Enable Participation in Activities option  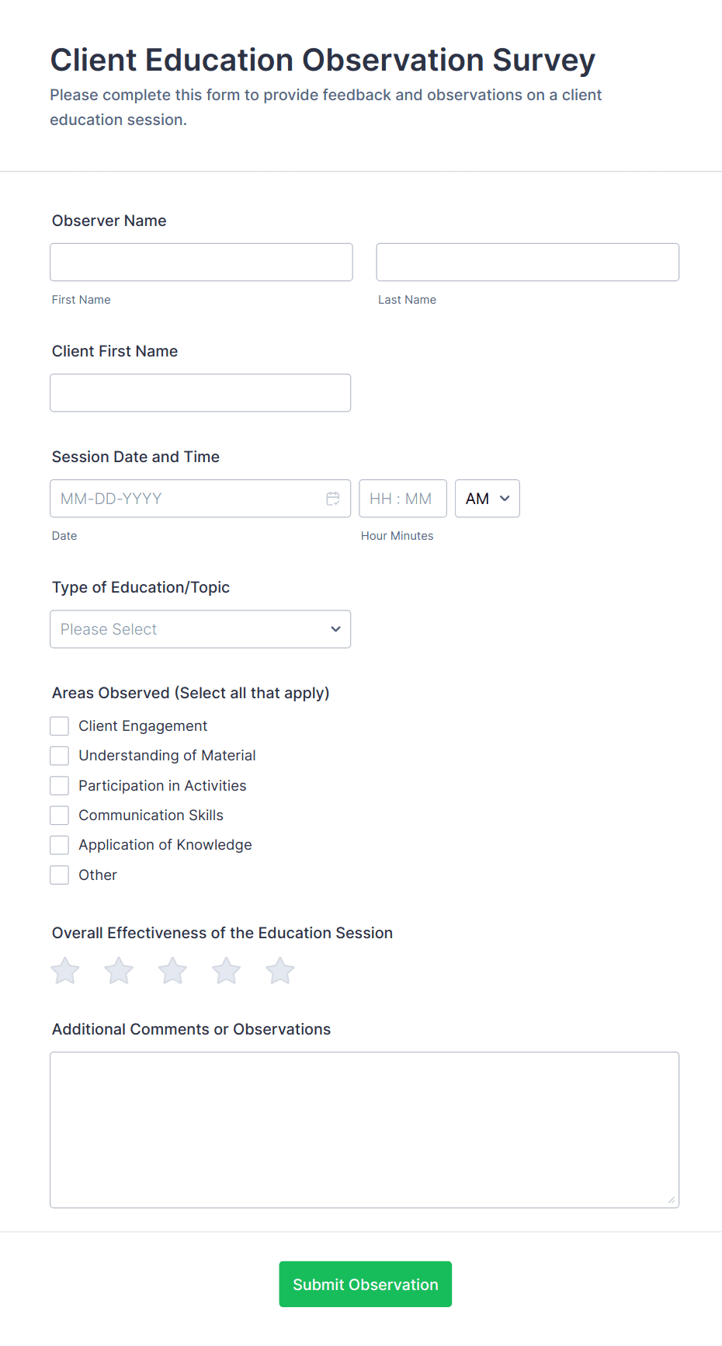(x=60, y=786)
